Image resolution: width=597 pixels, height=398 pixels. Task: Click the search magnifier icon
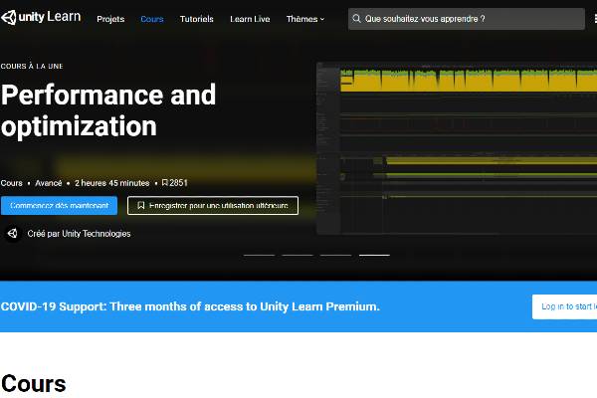pyautogui.click(x=358, y=19)
